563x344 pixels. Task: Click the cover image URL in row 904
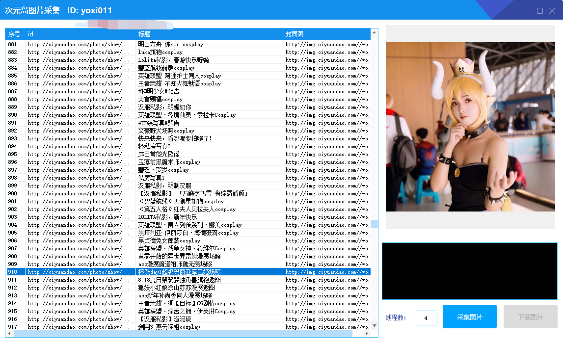pyautogui.click(x=327, y=225)
